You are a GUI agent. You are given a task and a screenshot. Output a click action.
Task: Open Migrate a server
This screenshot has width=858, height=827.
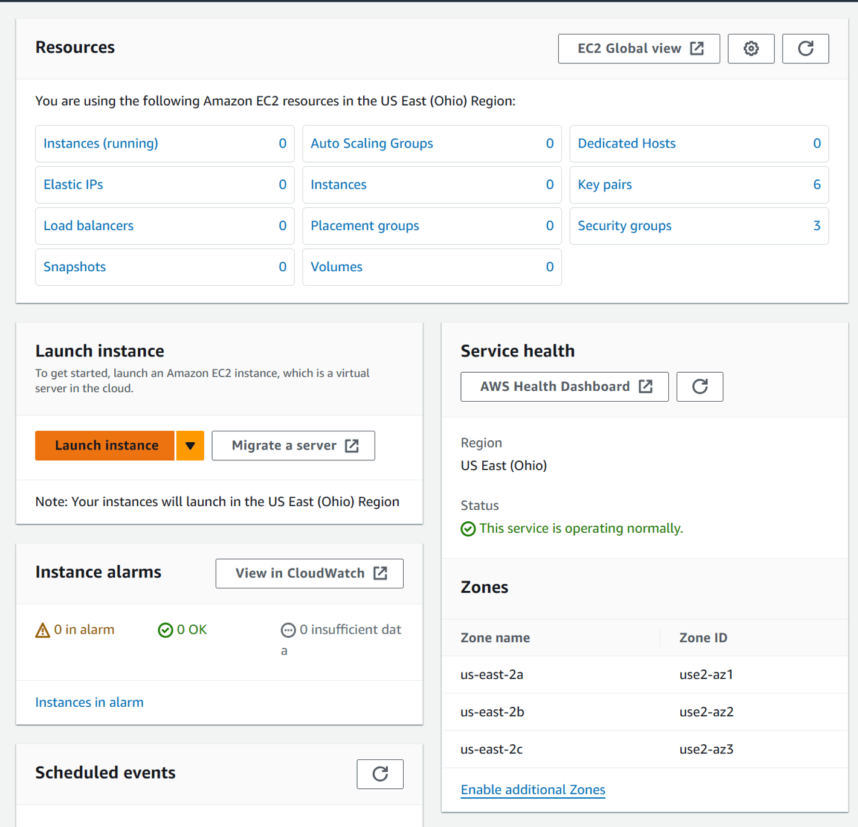tap(294, 446)
